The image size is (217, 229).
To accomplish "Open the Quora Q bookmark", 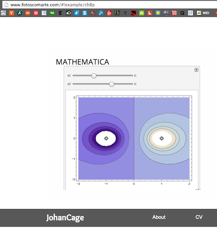I will (x=182, y=13).
